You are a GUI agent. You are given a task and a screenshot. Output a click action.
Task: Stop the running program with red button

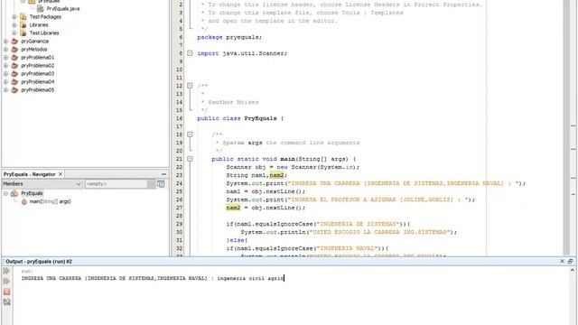(x=6, y=292)
